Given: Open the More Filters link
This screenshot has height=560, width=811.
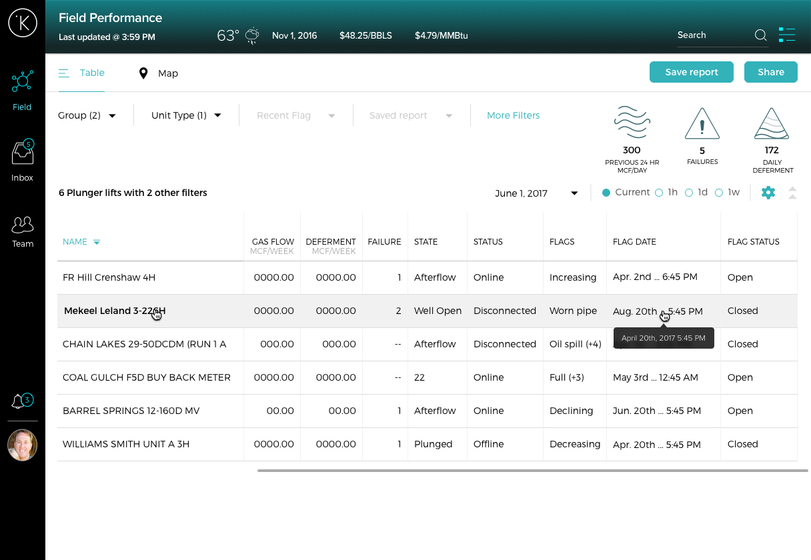Looking at the screenshot, I should pyautogui.click(x=514, y=115).
